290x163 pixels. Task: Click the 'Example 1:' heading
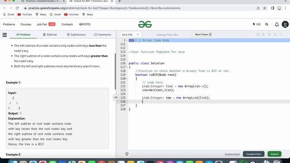[x=14, y=82]
